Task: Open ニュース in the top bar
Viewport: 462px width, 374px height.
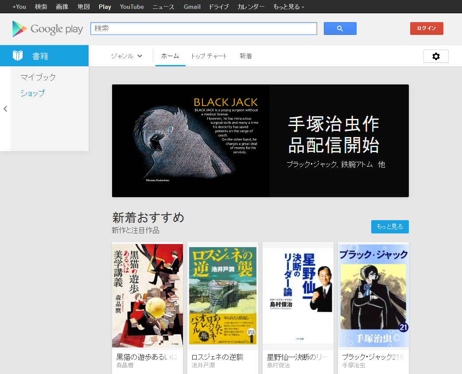Action: coord(163,7)
